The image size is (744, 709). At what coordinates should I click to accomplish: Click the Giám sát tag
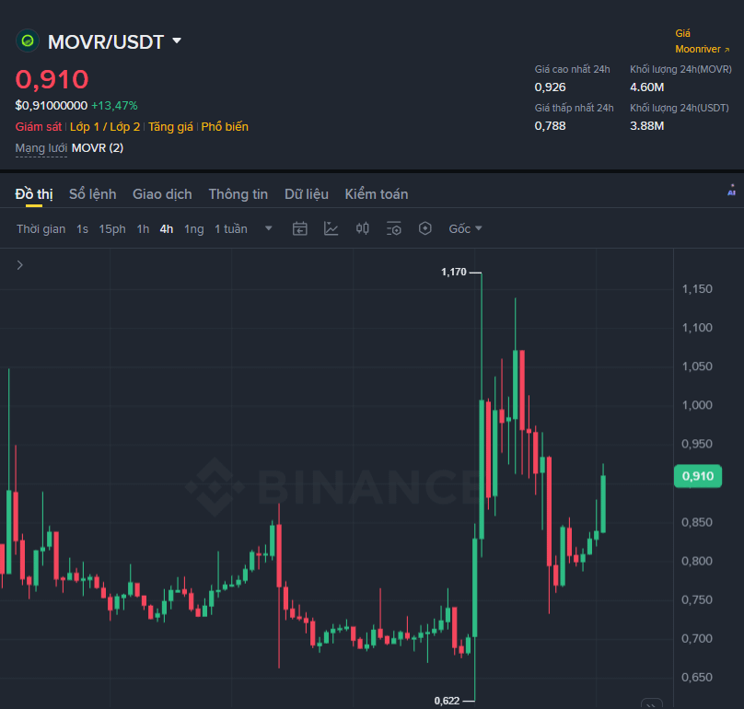click(39, 127)
